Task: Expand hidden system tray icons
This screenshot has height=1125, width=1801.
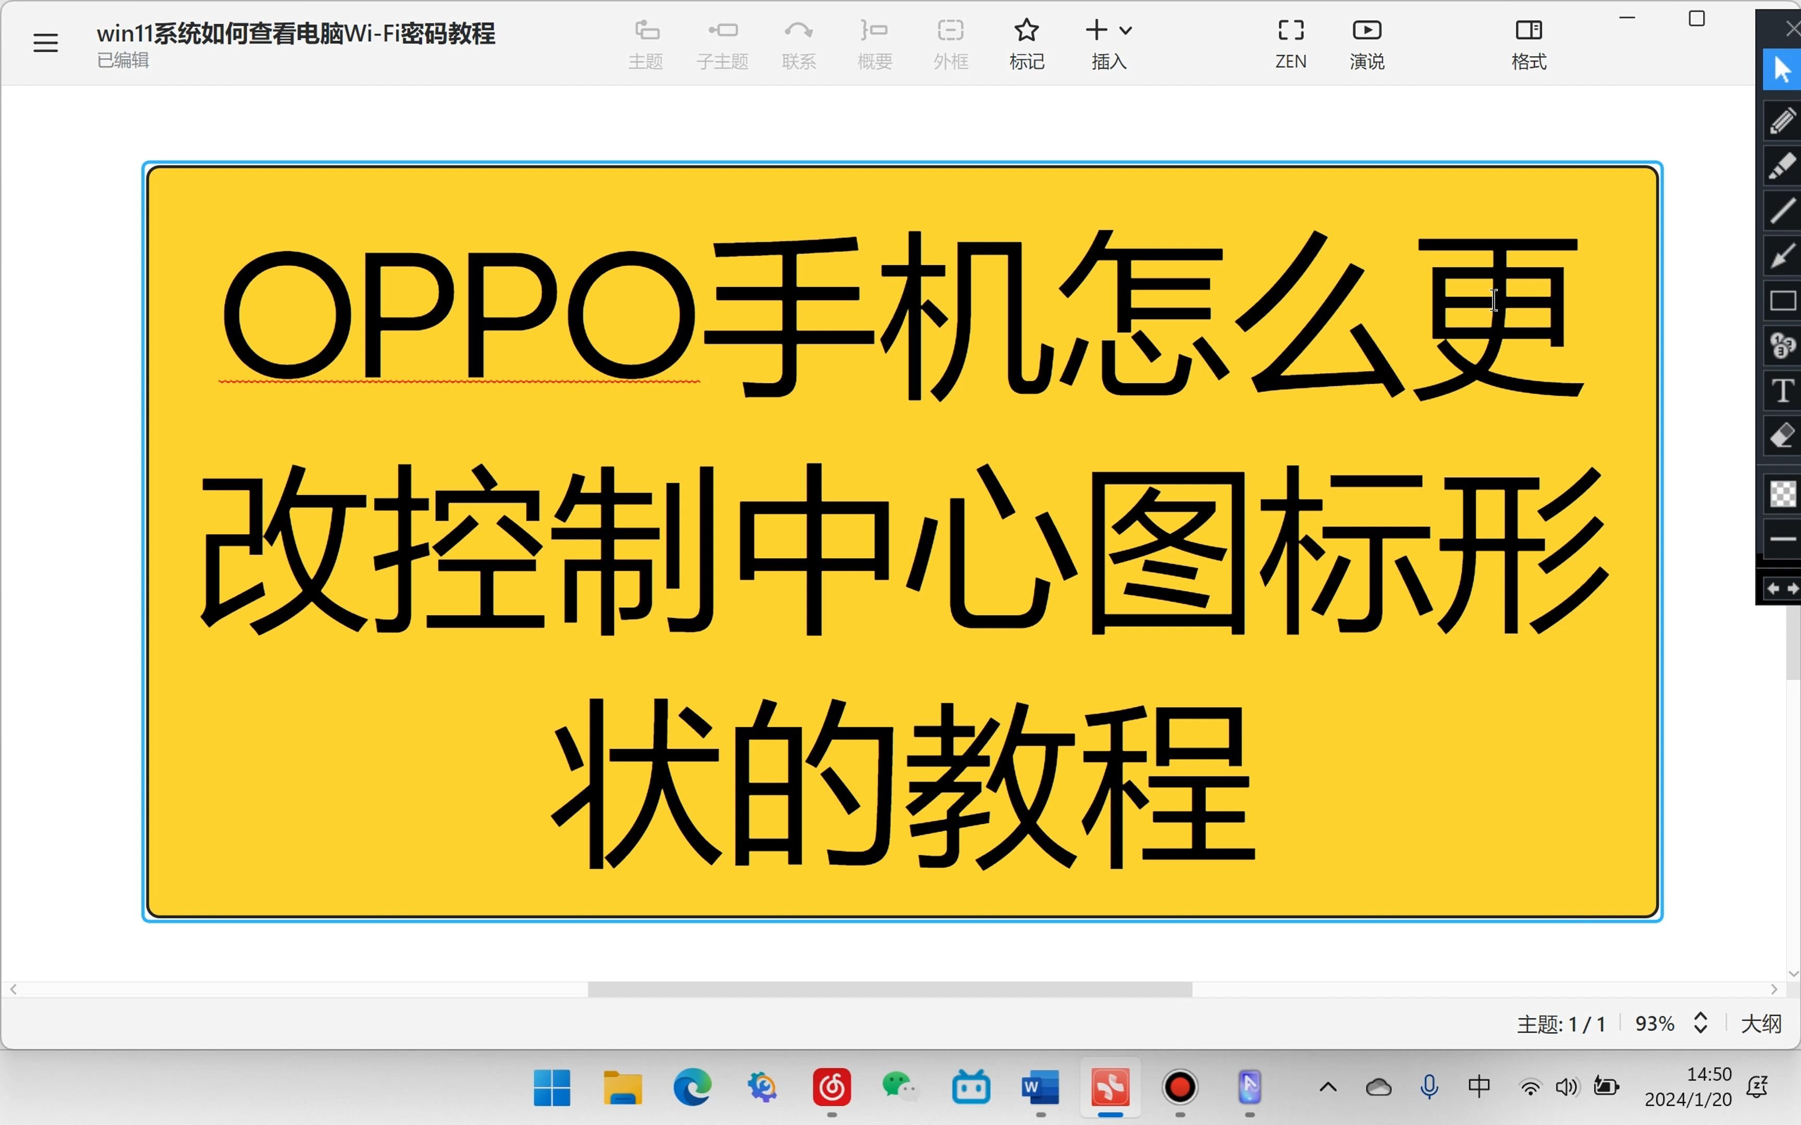Action: point(1328,1088)
